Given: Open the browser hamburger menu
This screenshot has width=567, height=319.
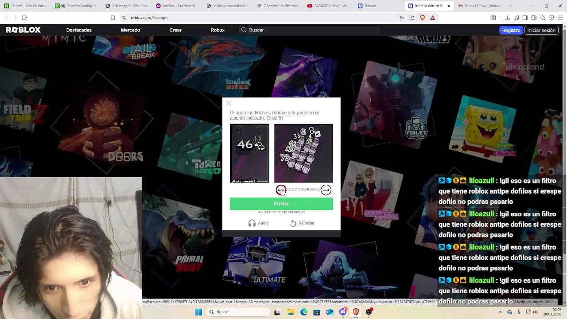Looking at the screenshot, I should (560, 18).
